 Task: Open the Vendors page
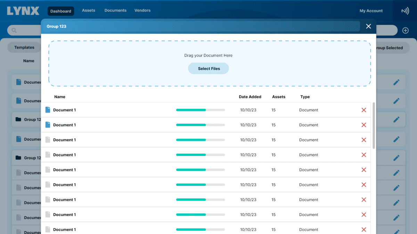click(x=142, y=10)
